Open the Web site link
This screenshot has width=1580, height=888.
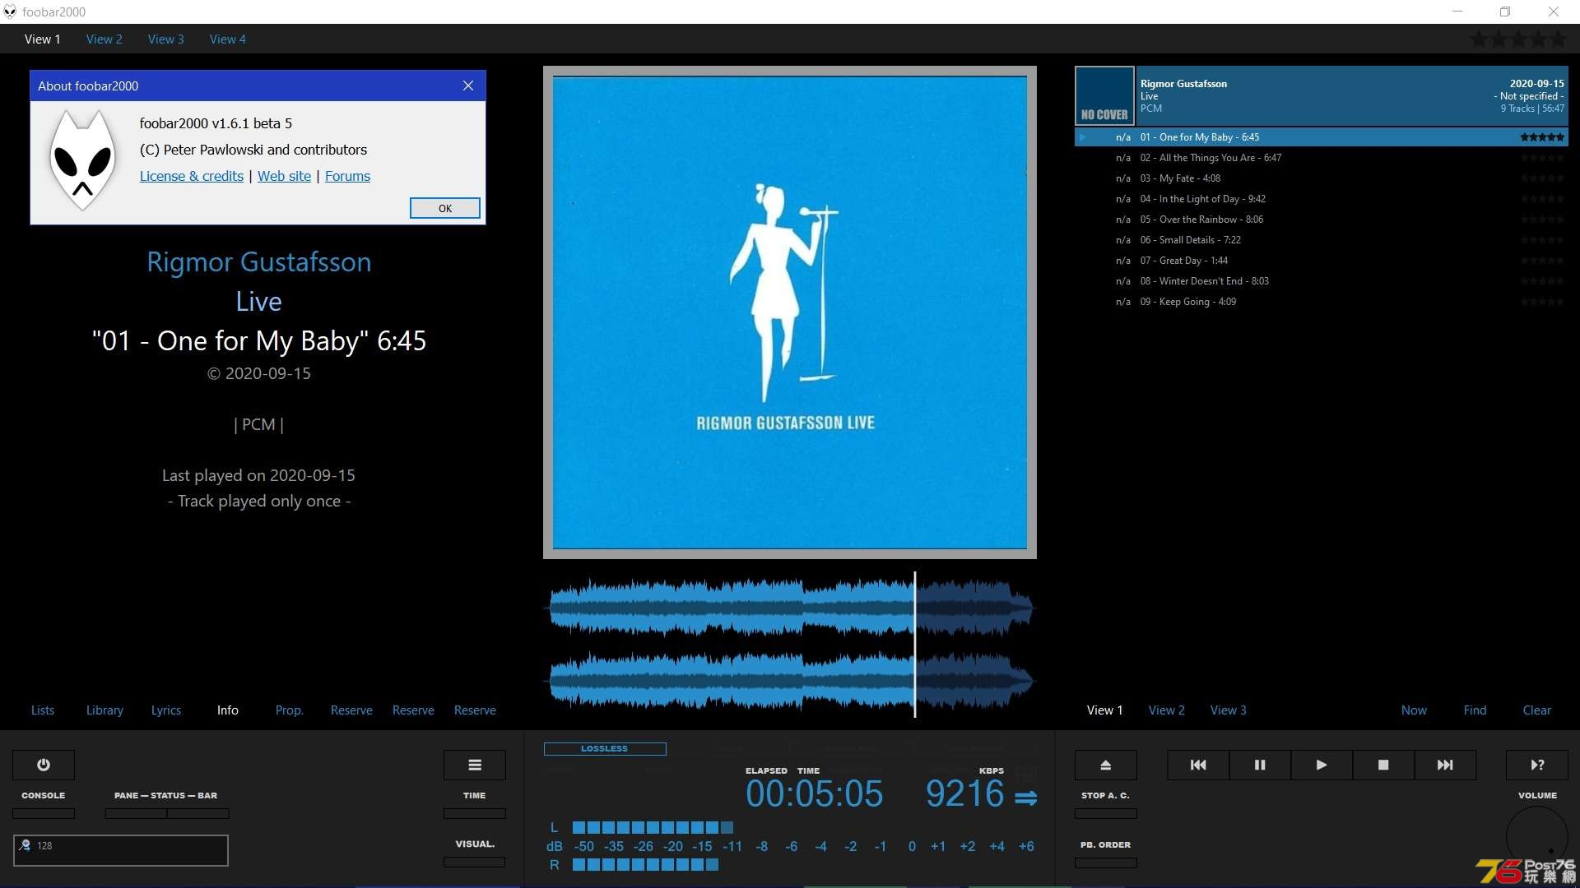tap(285, 176)
